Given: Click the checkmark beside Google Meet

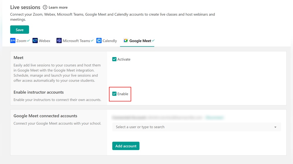Looking at the screenshot, I should tap(153, 41).
